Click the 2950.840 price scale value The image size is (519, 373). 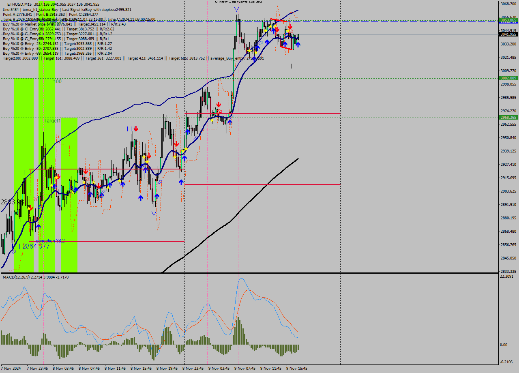[508, 137]
